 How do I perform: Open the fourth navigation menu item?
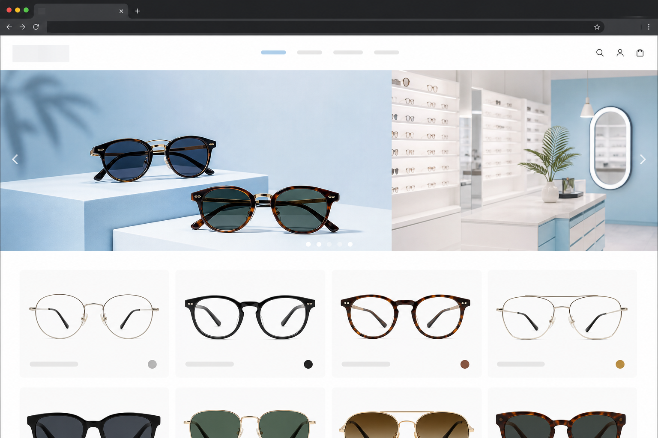tap(386, 52)
